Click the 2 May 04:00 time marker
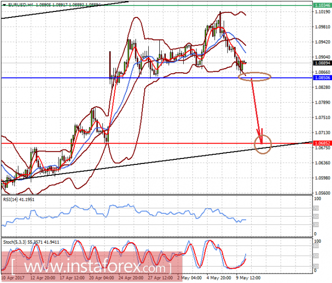The width and height of the screenshot is (332, 283). coord(189,278)
